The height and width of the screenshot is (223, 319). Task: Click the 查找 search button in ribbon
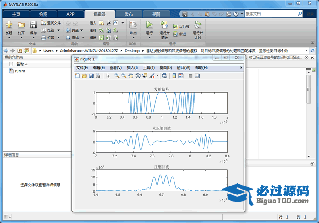click(x=72, y=37)
